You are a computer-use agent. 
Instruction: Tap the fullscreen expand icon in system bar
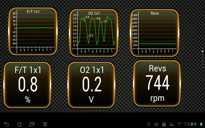click(x=149, y=124)
